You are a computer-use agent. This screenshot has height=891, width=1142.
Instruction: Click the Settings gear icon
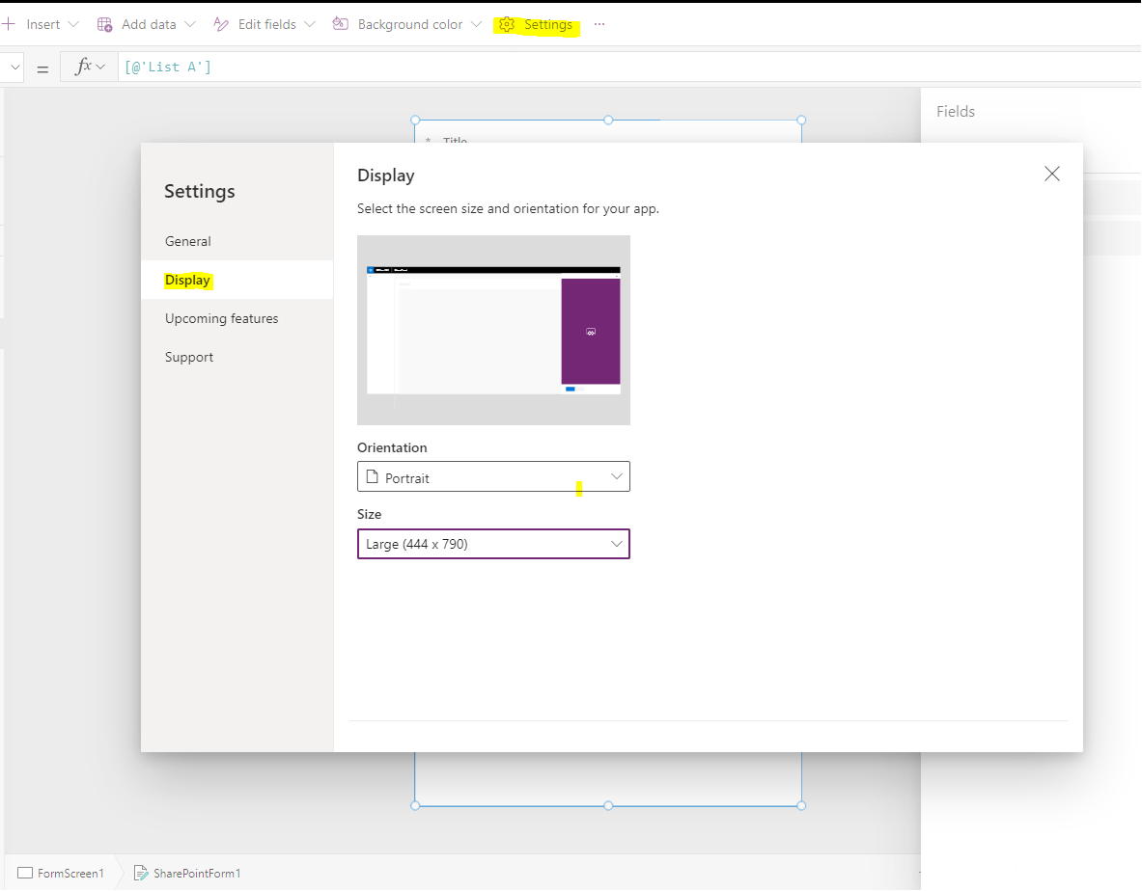click(x=507, y=25)
